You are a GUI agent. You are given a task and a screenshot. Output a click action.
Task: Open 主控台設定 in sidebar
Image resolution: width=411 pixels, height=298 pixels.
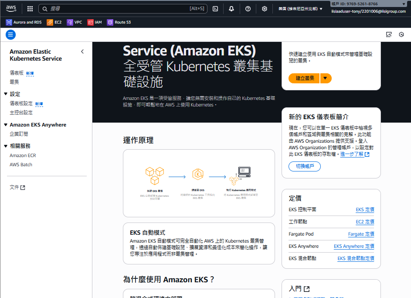[x=21, y=113]
